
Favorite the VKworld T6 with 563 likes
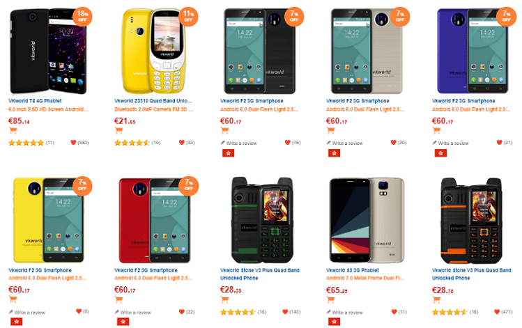click(x=74, y=142)
